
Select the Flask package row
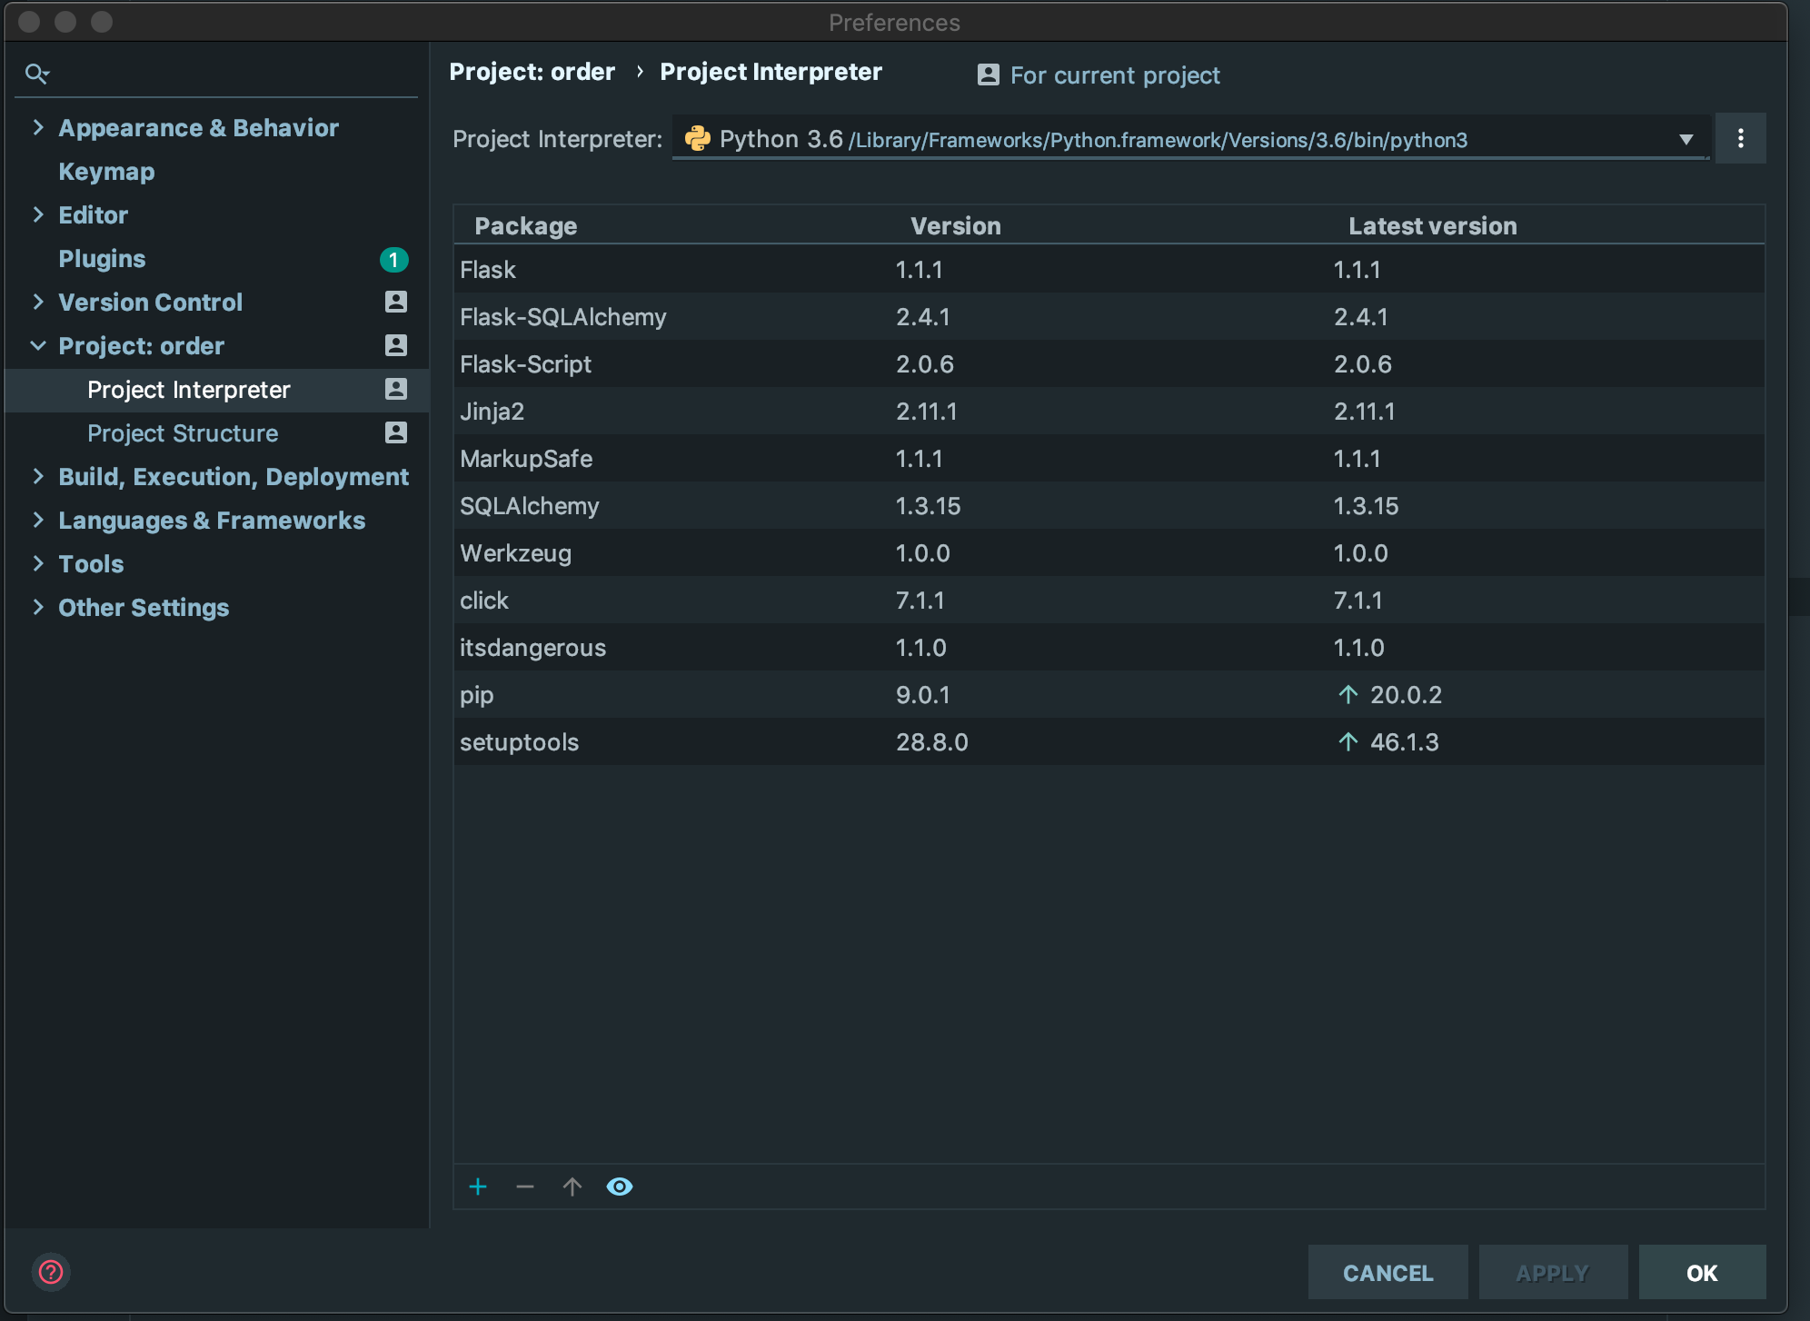(1109, 270)
